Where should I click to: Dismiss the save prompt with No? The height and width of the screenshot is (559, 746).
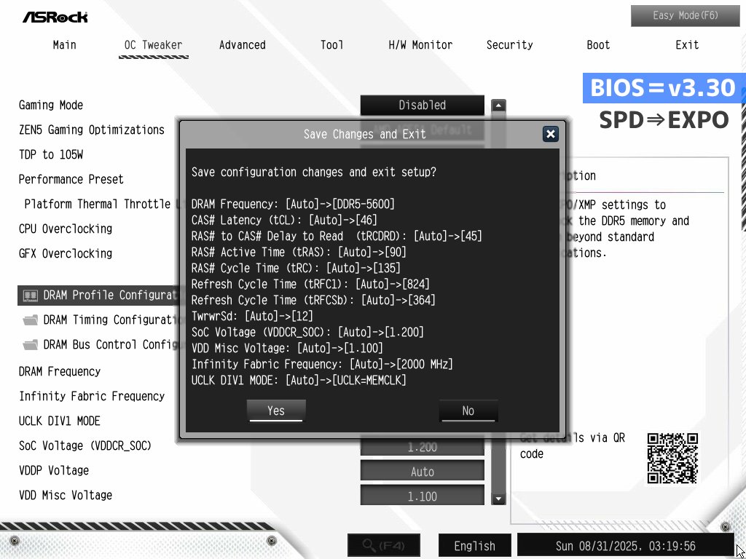point(468,411)
